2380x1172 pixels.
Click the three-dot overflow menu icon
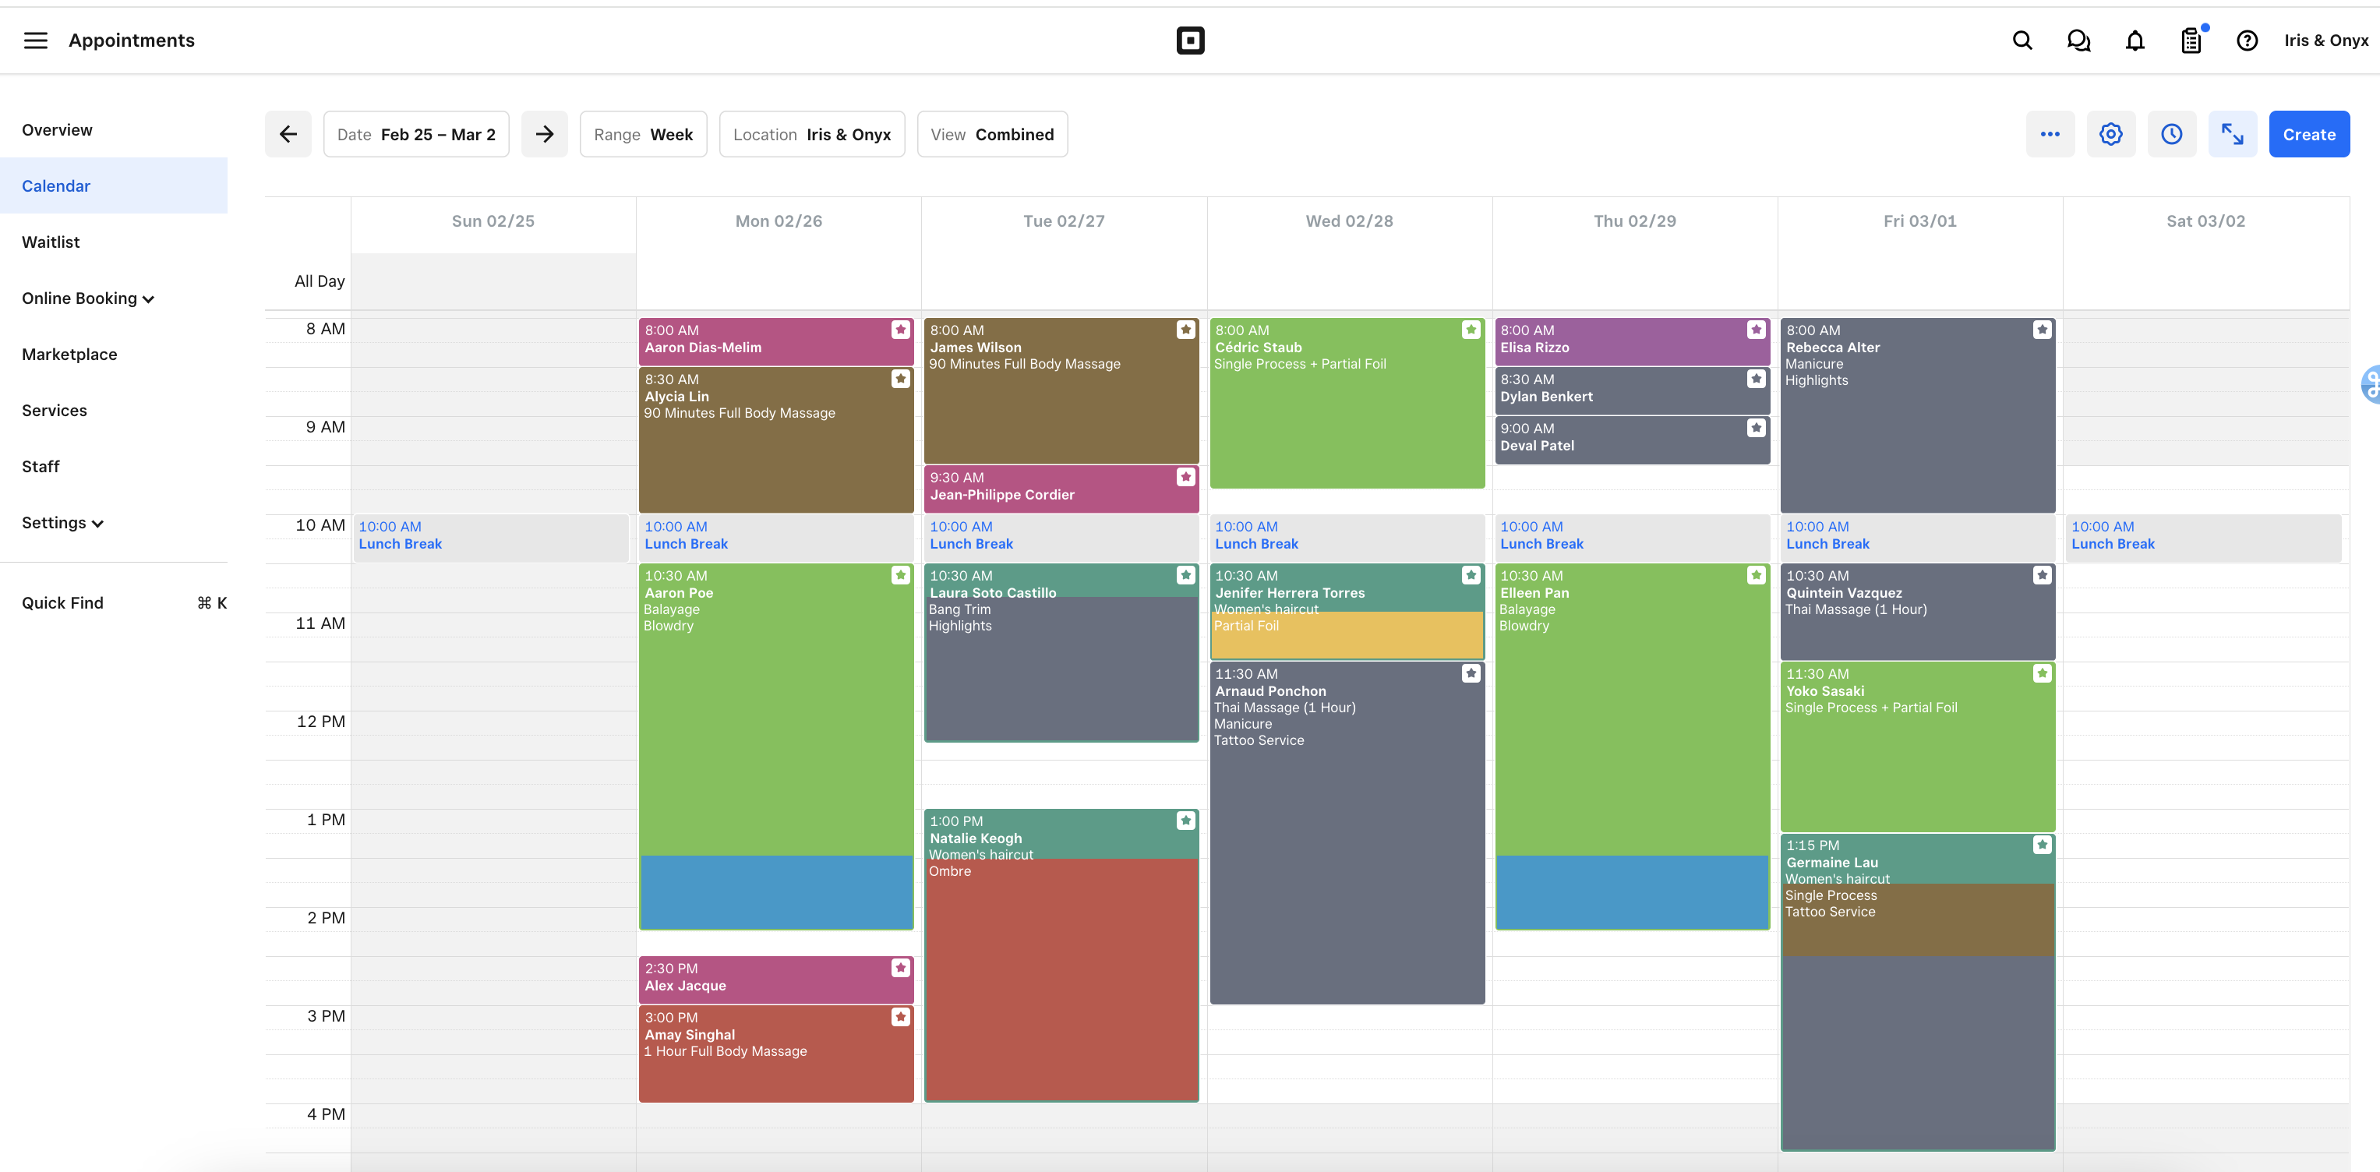pos(2050,133)
